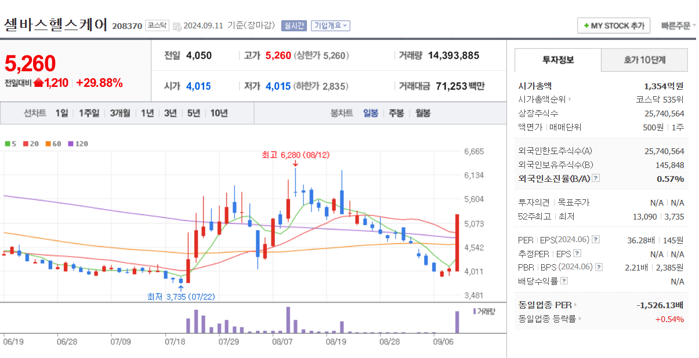This screenshot has width=699, height=358.
Task: Open help icon next to 배당수익률
Action: coord(564,281)
